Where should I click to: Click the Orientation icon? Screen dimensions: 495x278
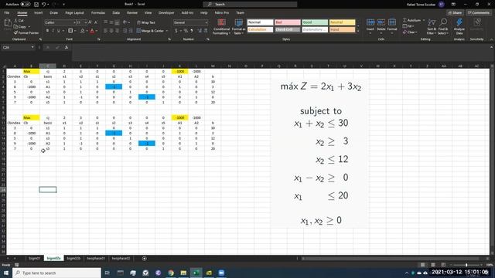click(125, 22)
